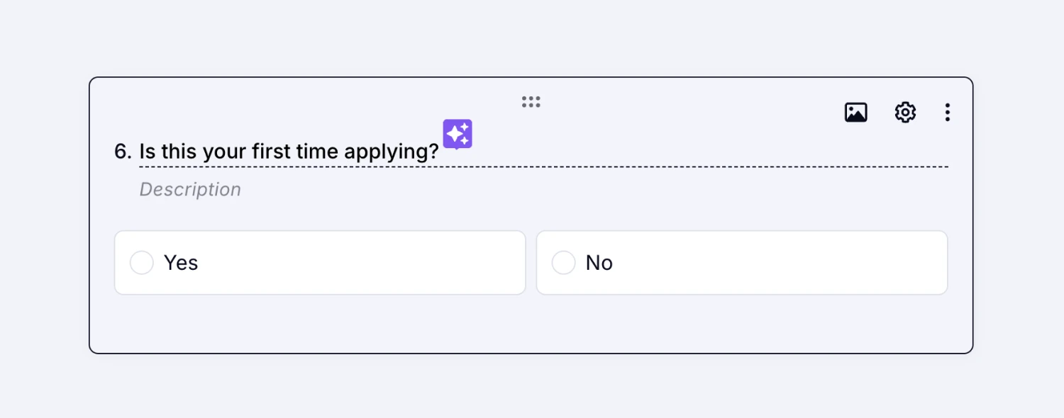Click the mountain picture icon in the top toolbar
1064x418 pixels.
tap(855, 112)
